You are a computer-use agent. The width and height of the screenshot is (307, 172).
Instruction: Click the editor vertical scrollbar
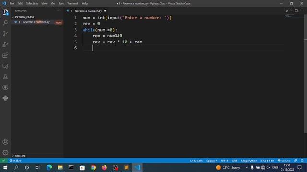click(306, 74)
